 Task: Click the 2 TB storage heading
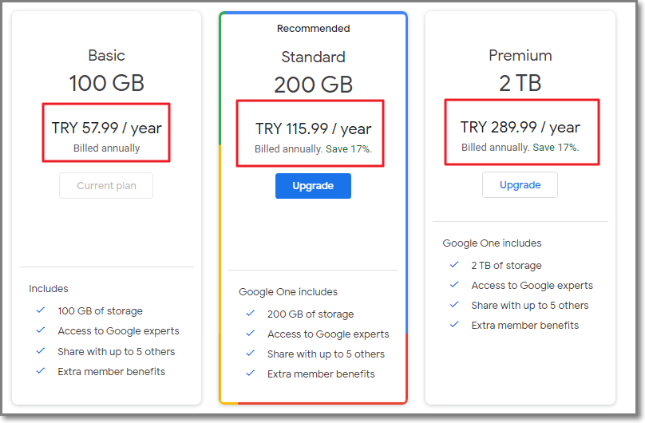pos(520,84)
